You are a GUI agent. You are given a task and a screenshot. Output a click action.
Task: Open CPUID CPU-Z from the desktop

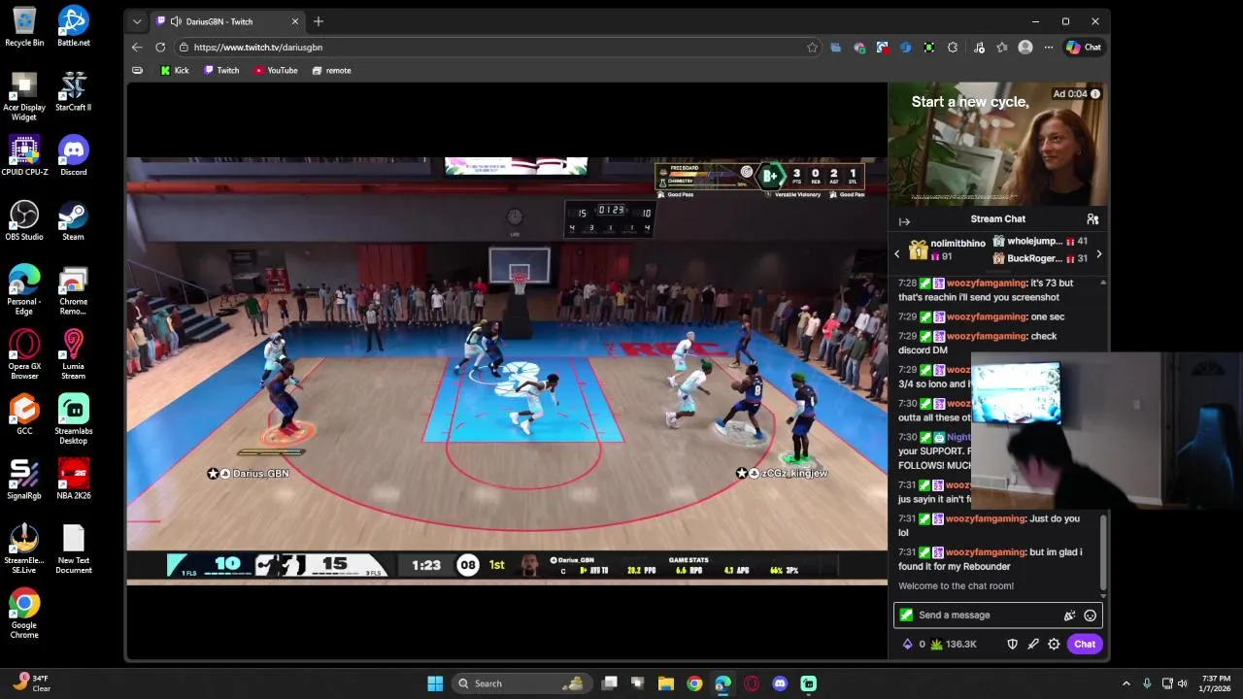tap(24, 155)
